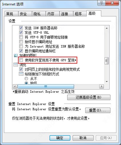Image resolution: width=121 pixels, height=145 pixels.
Task: Click the 加速的图形 category icon
Action: [x=16, y=56]
